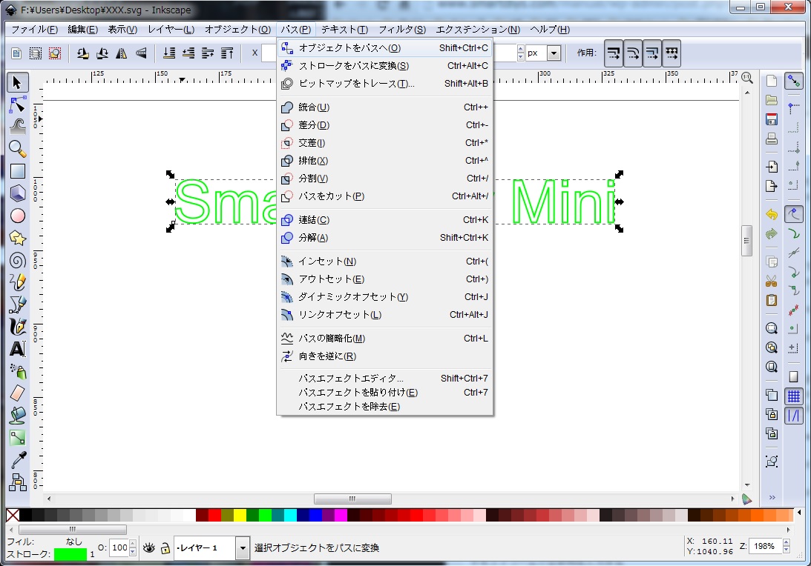811x566 pixels.
Task: Click the Print document icon
Action: [772, 139]
